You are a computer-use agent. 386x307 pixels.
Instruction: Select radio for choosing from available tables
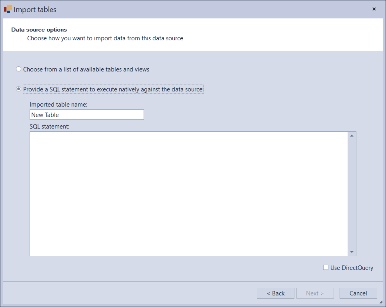coord(18,69)
